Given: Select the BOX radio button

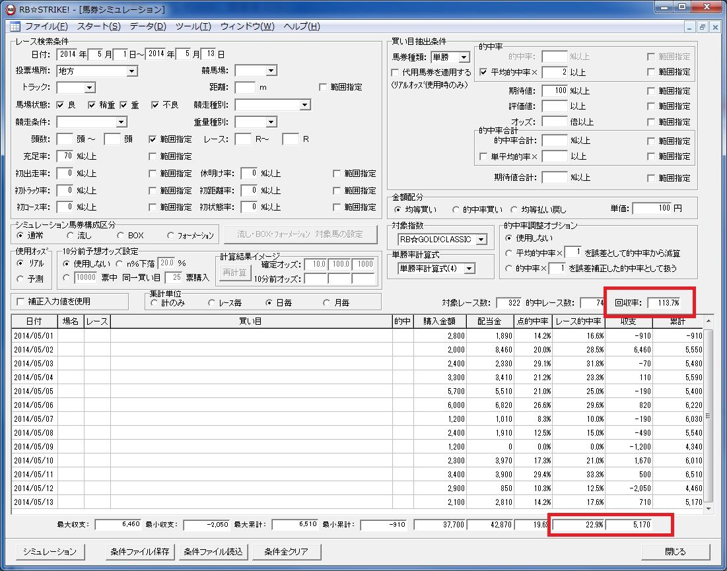Looking at the screenshot, I should click(121, 236).
